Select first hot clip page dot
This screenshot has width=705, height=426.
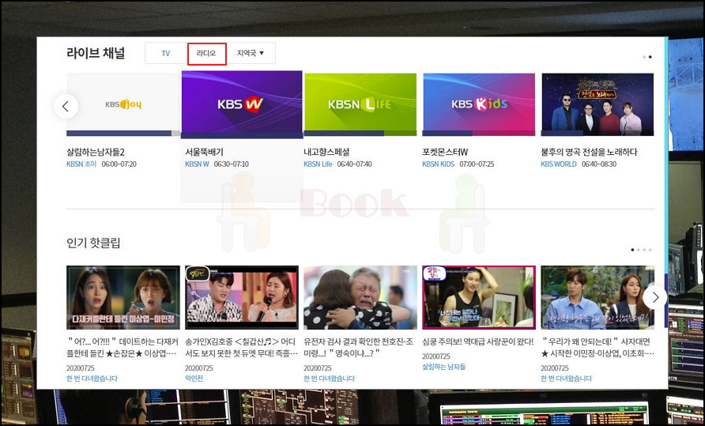(632, 250)
